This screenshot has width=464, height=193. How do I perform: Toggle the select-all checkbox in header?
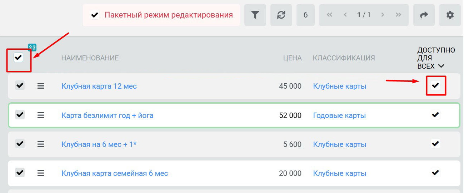(18, 57)
